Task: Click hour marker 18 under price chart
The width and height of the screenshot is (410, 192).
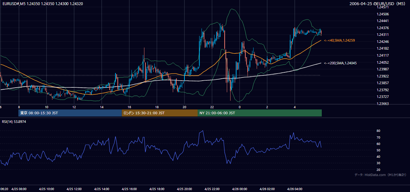Action: click(157, 107)
